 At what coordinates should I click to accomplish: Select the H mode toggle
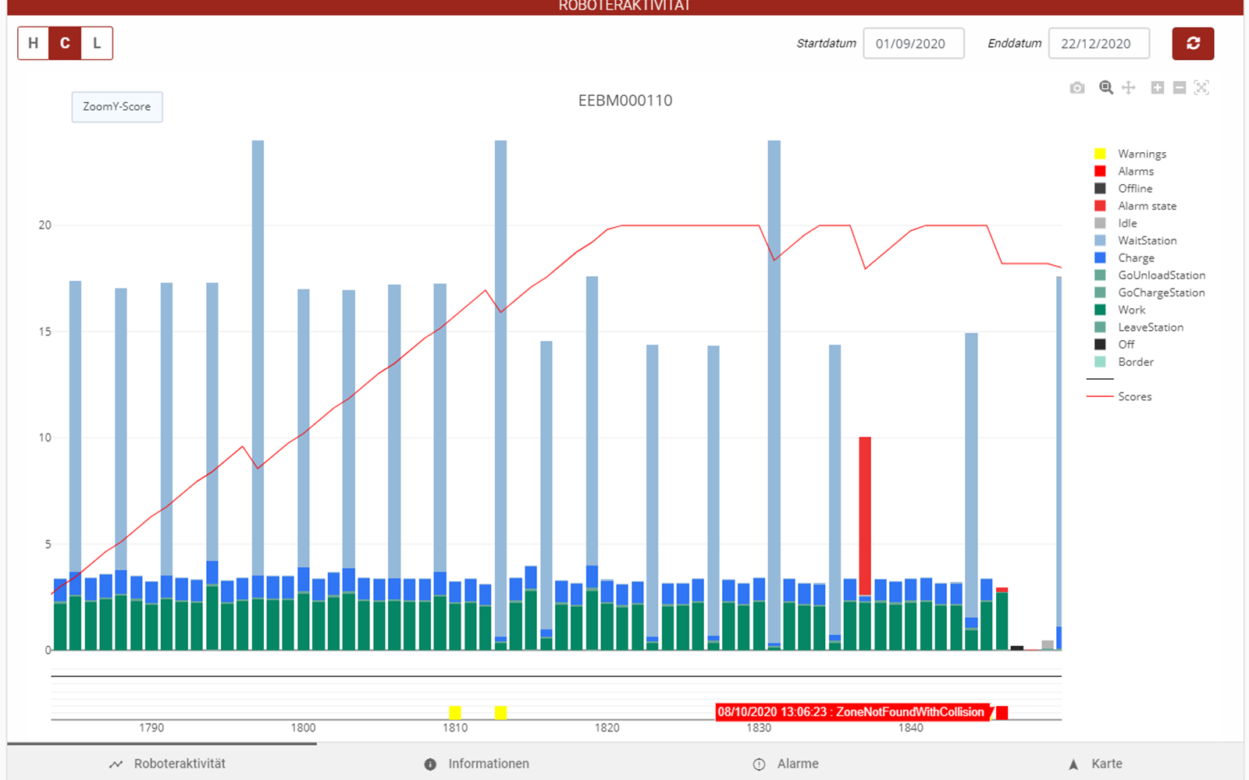click(x=34, y=43)
